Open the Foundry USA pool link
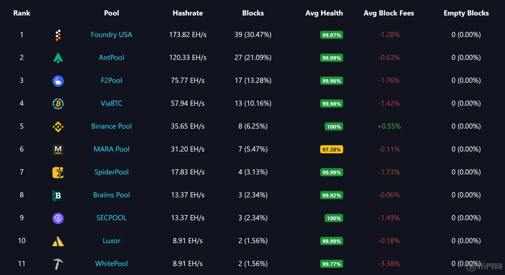Image resolution: width=505 pixels, height=275 pixels. tap(111, 34)
